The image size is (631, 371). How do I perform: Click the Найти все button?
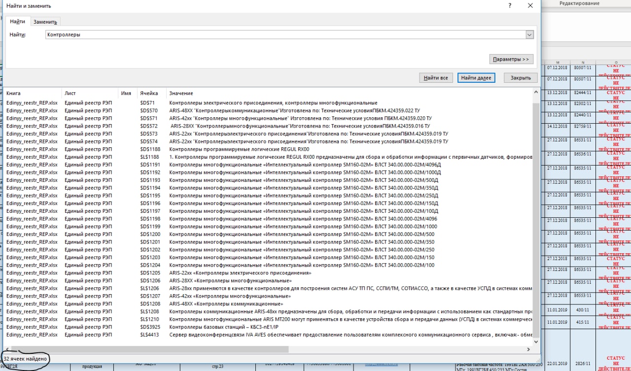(x=436, y=78)
